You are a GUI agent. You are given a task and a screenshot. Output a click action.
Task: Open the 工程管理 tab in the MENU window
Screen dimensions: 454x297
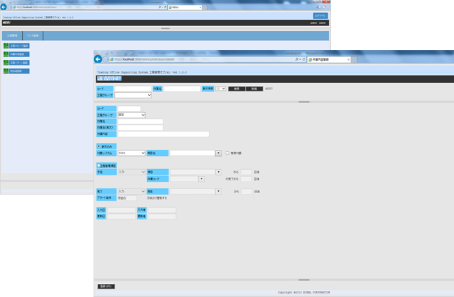point(12,35)
